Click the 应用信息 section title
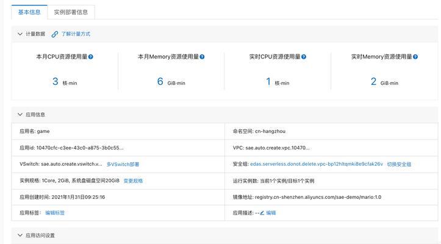The height and width of the screenshot is (244, 441). [35, 115]
